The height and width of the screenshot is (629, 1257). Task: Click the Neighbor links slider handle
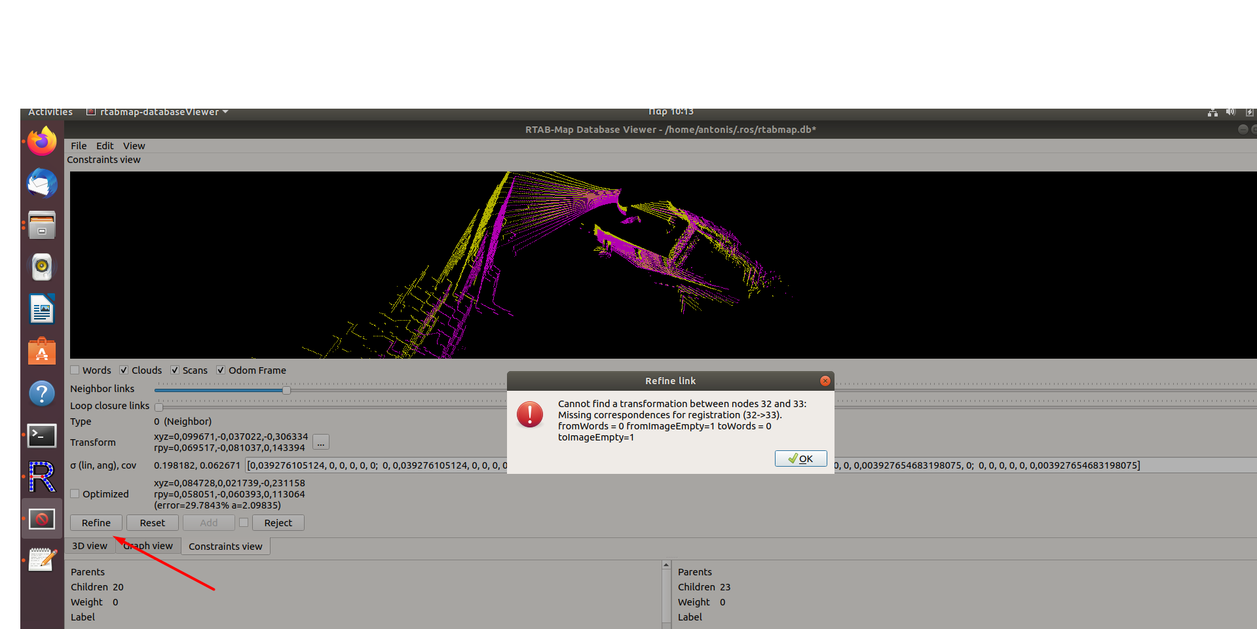click(286, 390)
